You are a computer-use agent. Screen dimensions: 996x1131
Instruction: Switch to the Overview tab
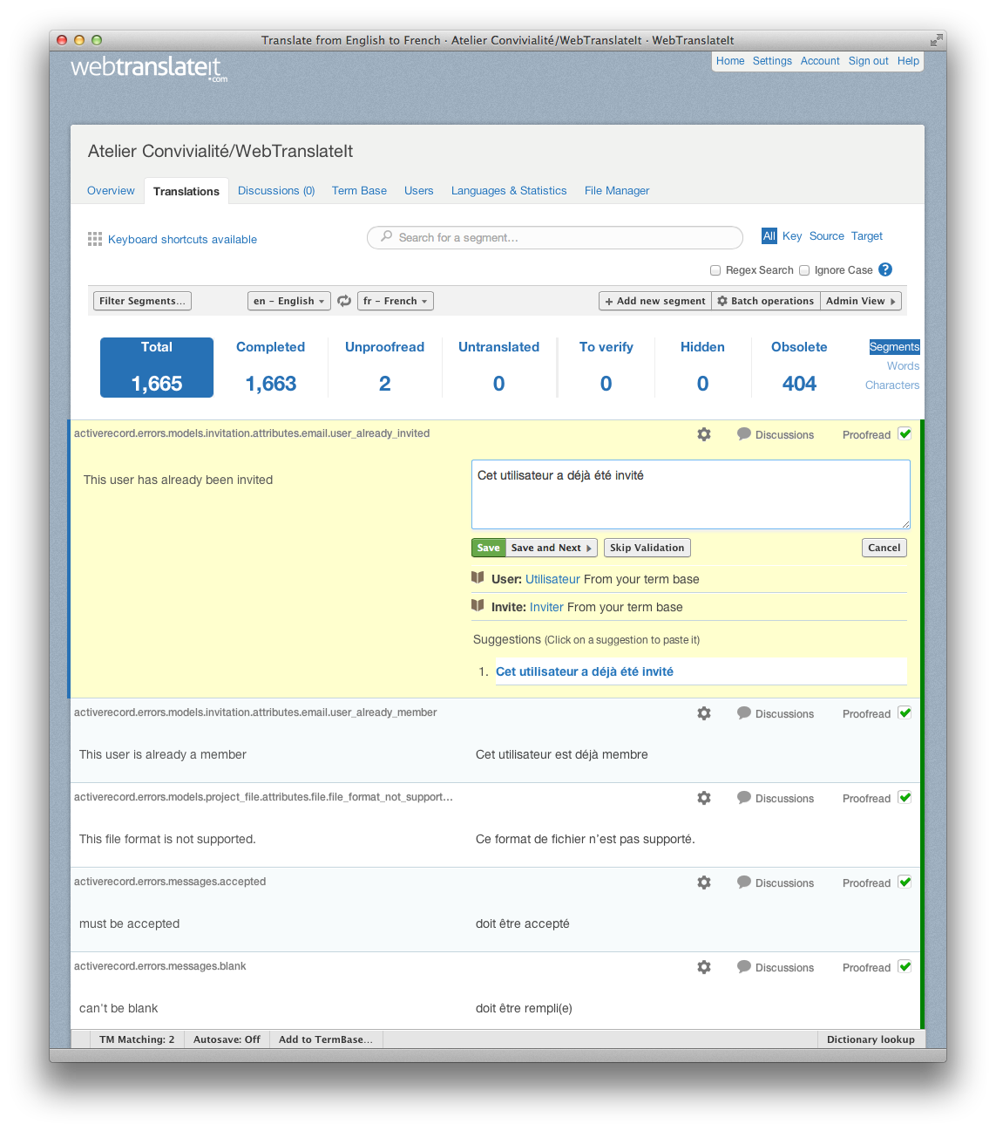(x=111, y=191)
